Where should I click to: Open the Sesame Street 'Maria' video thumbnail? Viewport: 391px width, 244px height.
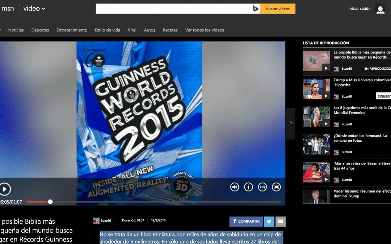316,172
